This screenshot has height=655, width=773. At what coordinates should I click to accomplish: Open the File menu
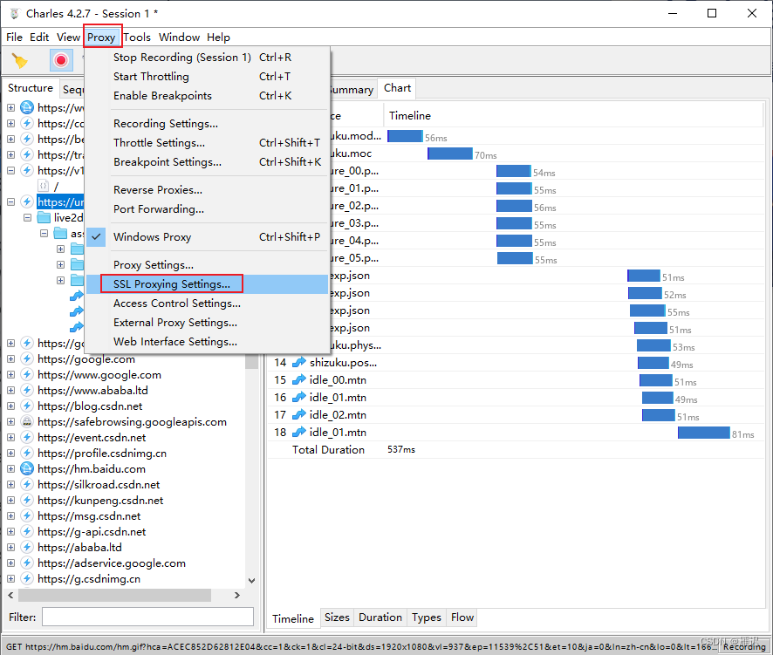[14, 38]
